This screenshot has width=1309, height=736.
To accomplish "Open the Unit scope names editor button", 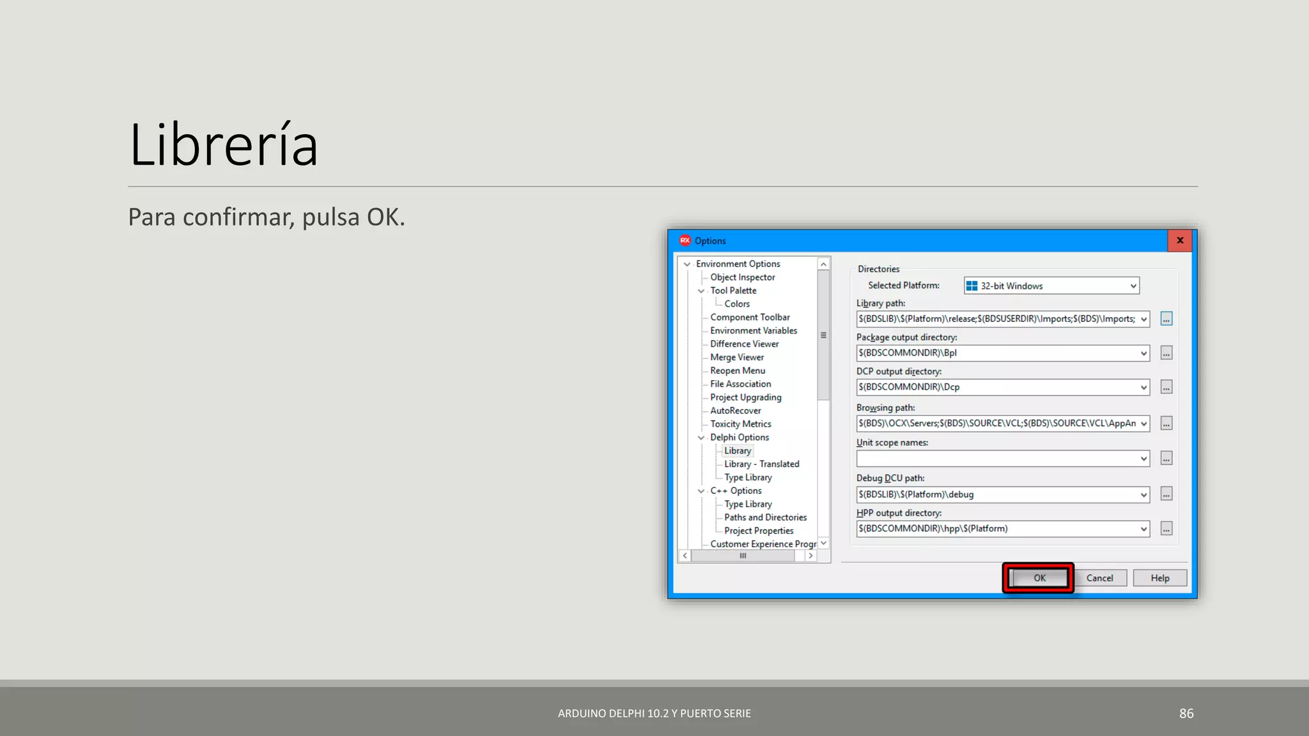I will pyautogui.click(x=1166, y=459).
